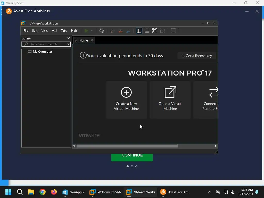The height and width of the screenshot is (198, 264).
Task: Switch to WinAppSore taskbar item
Action: click(73, 192)
